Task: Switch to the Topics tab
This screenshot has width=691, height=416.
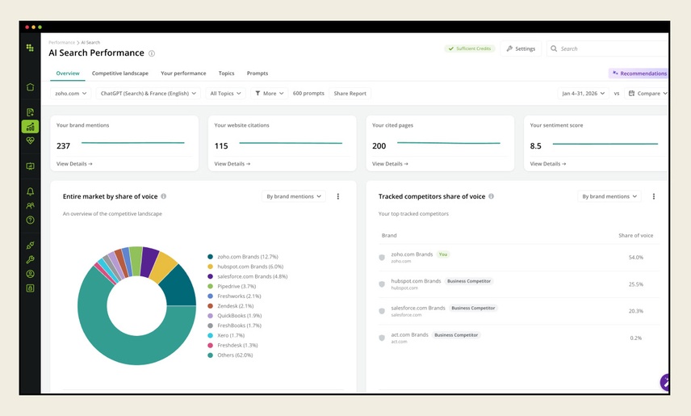Action: tap(227, 74)
